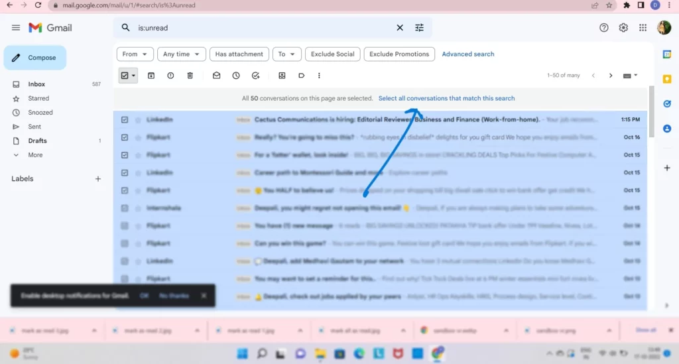Bookmark this page with the star icon
Image resolution: width=679 pixels, height=364 pixels.
pyautogui.click(x=609, y=5)
